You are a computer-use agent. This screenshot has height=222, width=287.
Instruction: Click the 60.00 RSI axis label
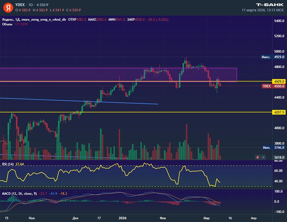click(x=278, y=171)
